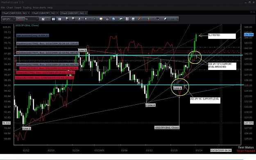Select the Line 2 label
This screenshot has height=160, width=256.
tap(27, 128)
